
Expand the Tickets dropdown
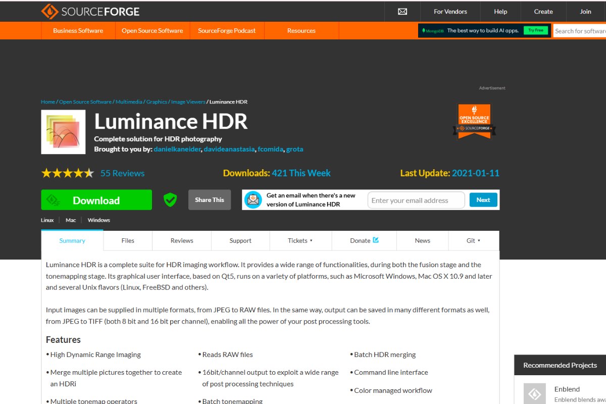[300, 240]
